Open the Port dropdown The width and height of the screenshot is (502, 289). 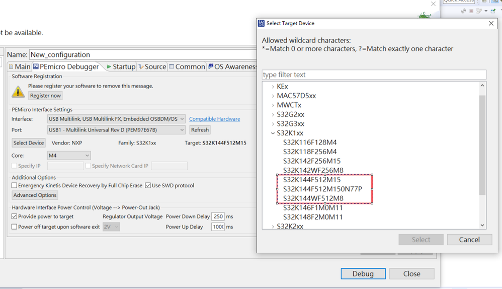click(x=116, y=130)
